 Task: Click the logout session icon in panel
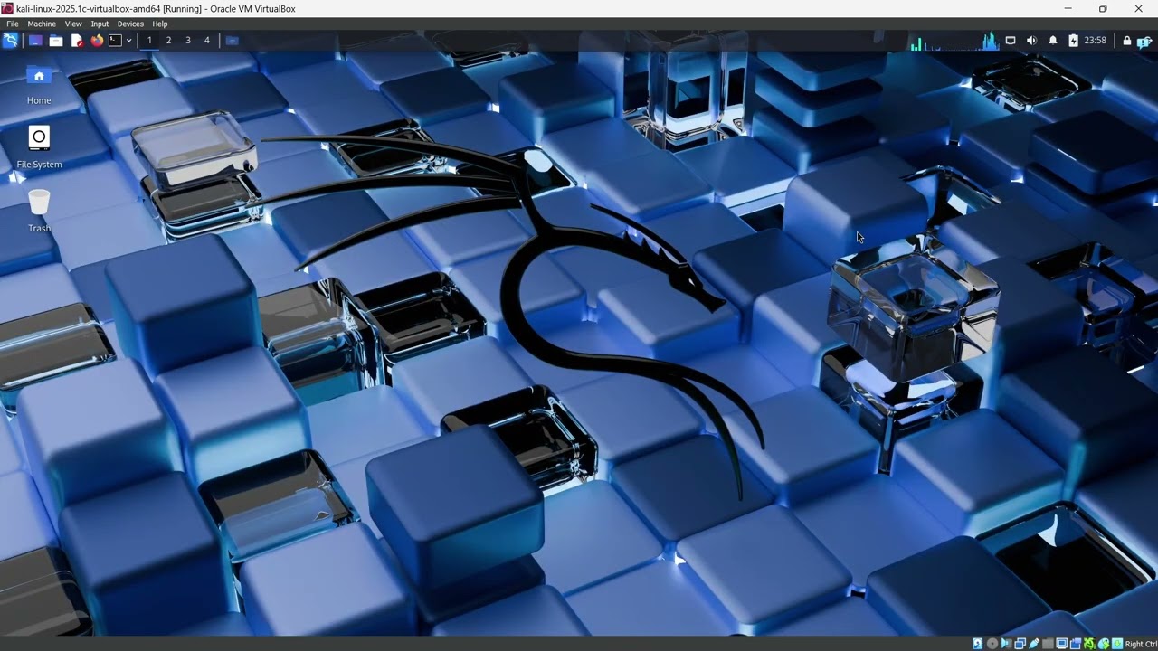coord(1144,41)
